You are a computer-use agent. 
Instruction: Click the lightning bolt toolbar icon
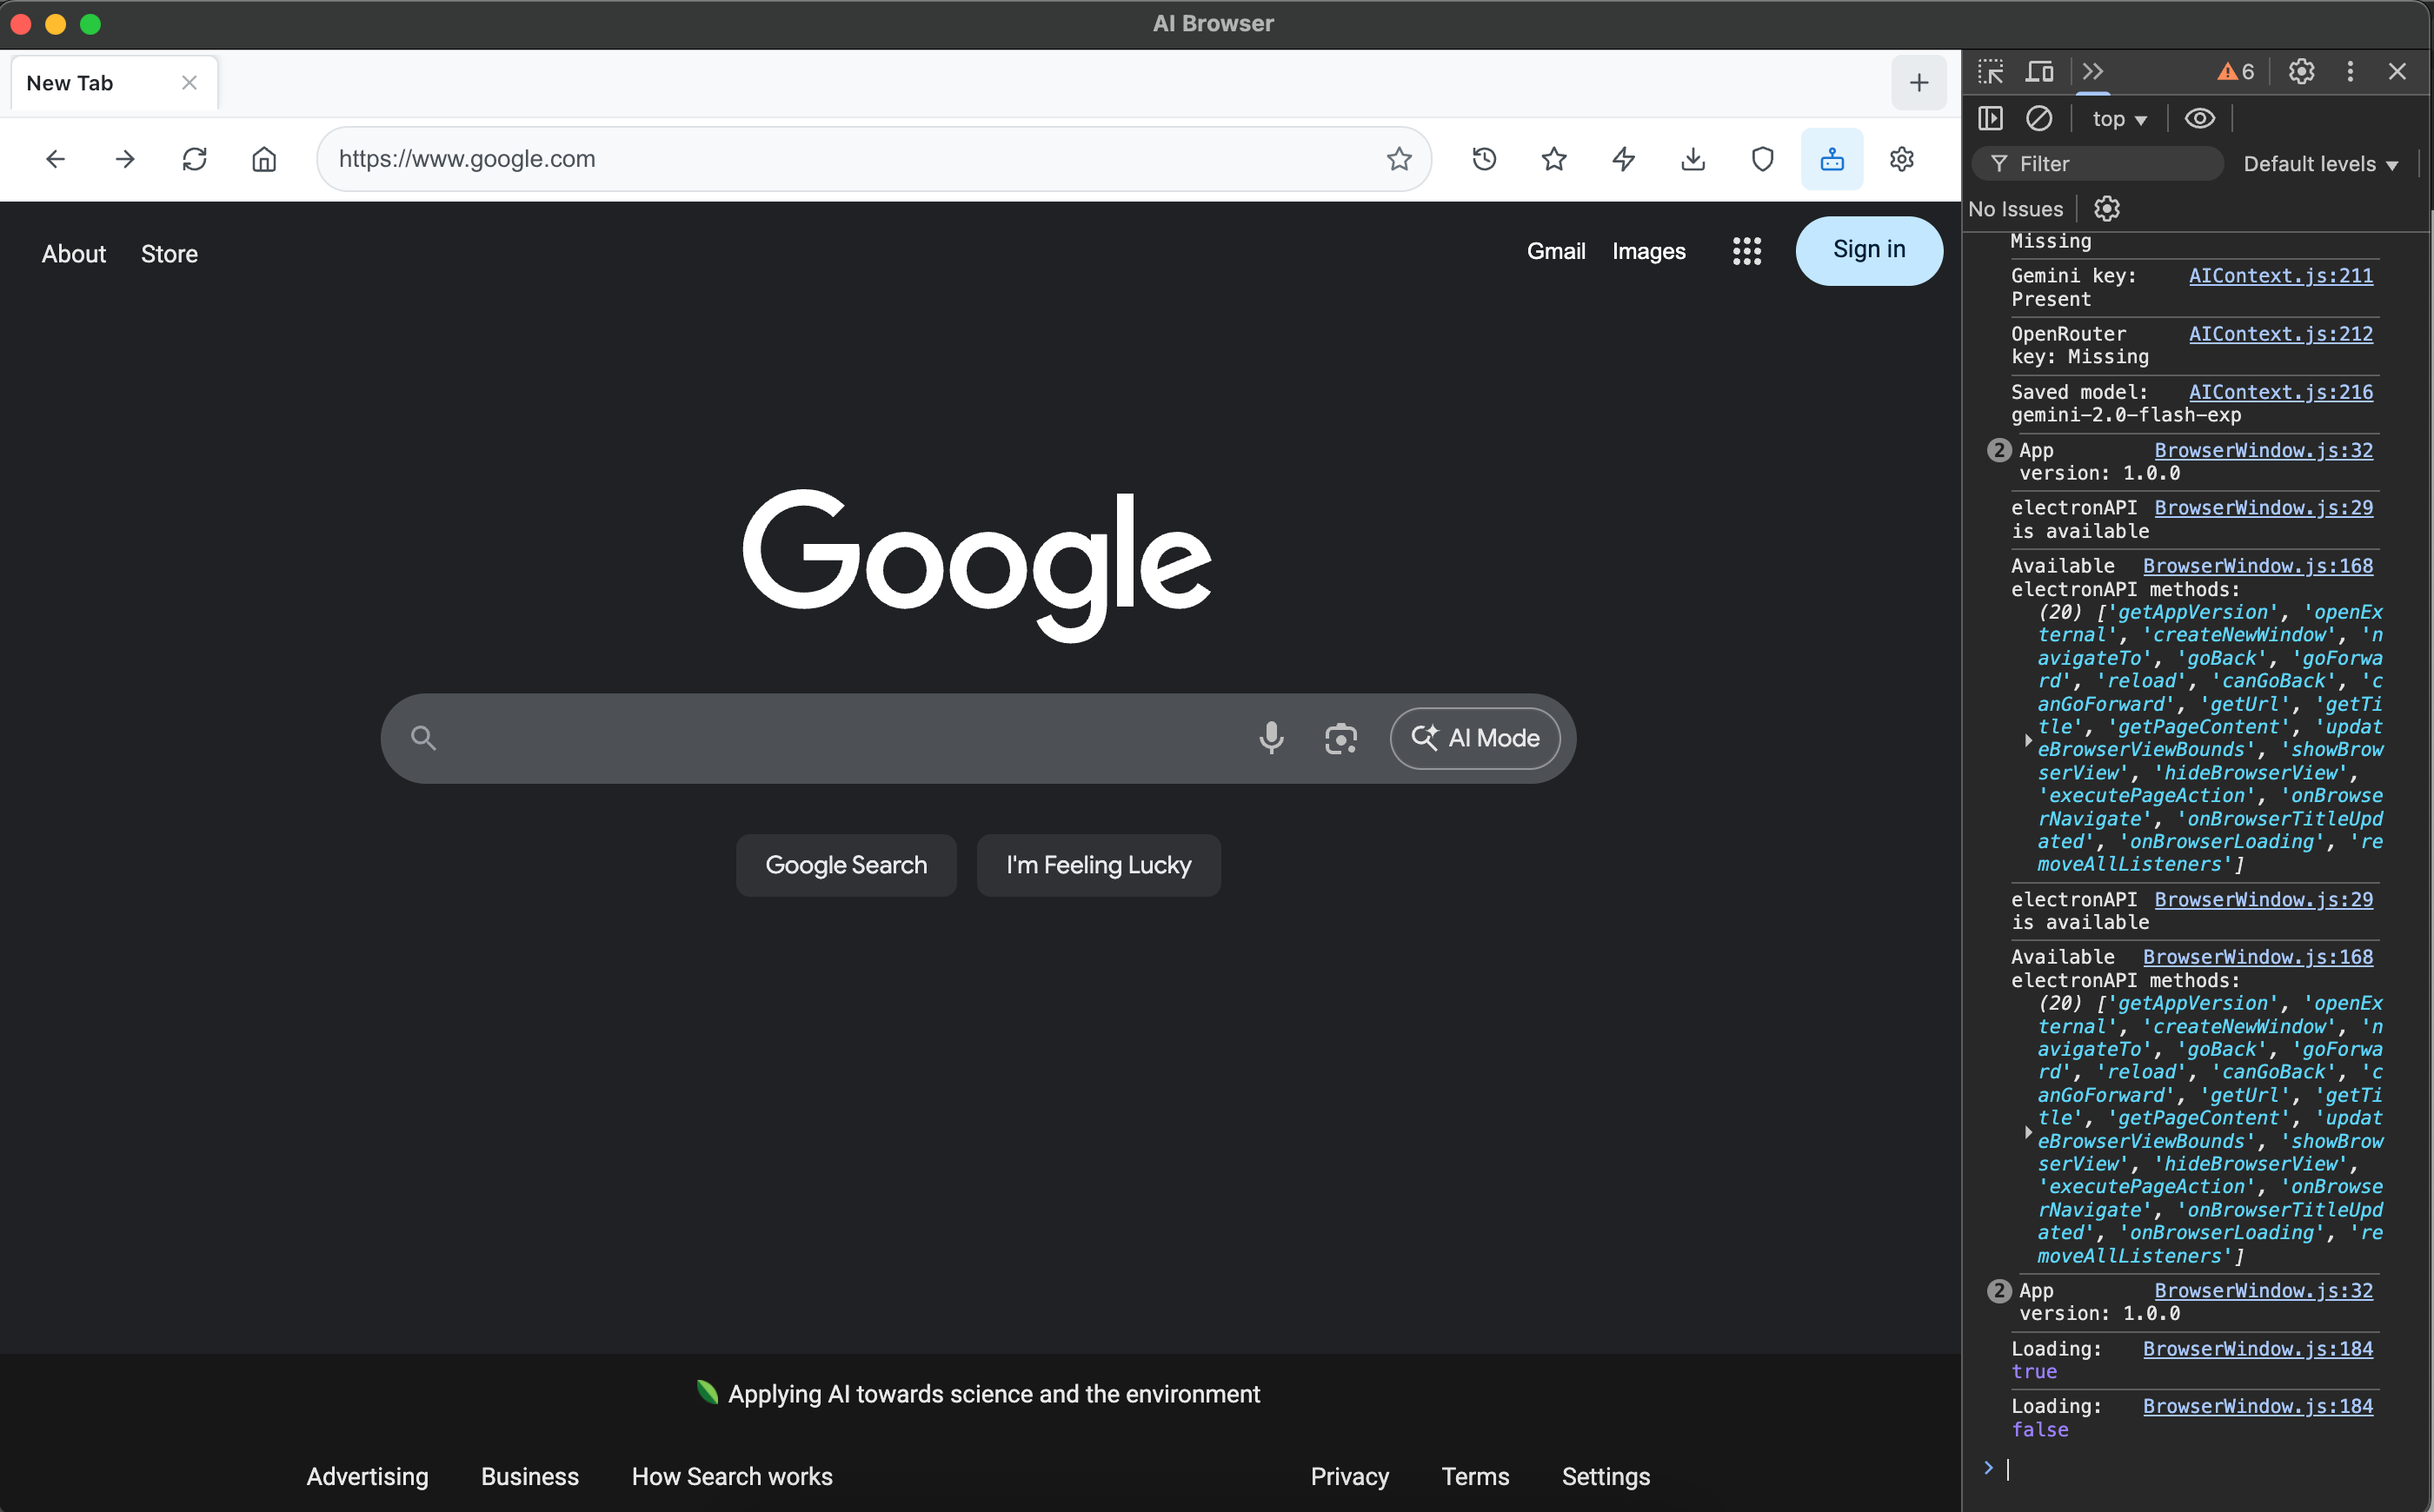1623,159
